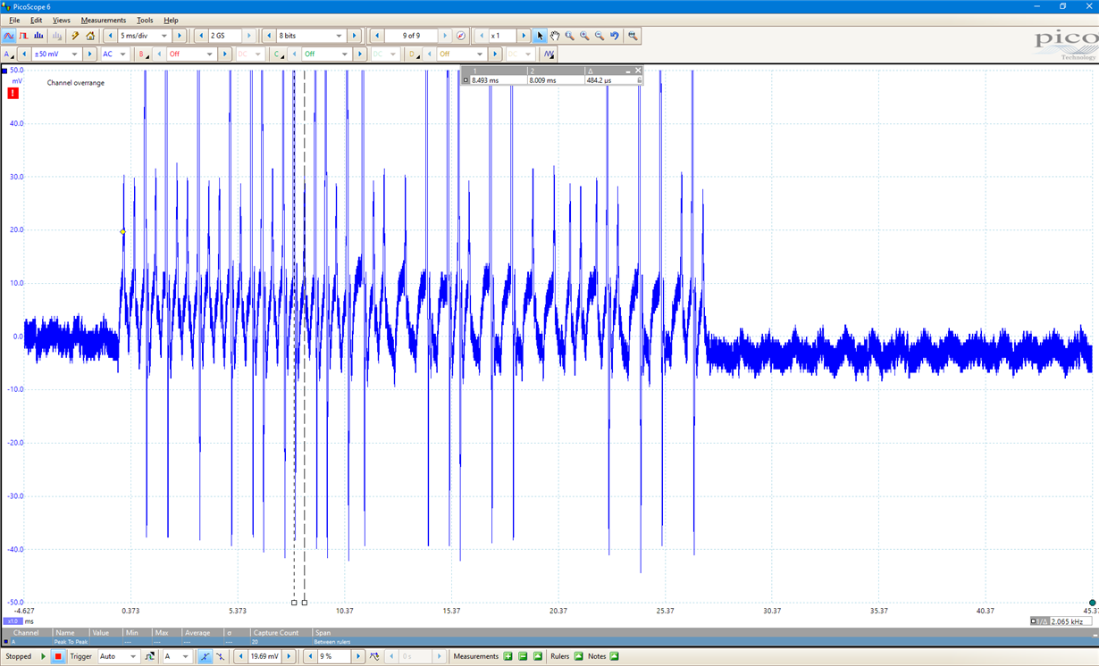Add a measurement with plus icon
This screenshot has width=1099, height=666.
coord(508,656)
